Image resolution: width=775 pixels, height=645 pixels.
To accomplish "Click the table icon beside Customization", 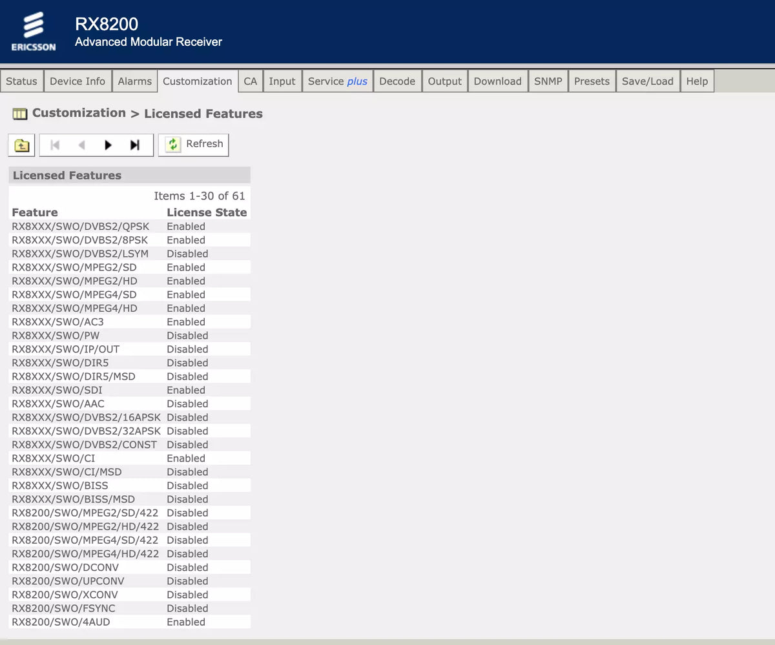I will coord(20,114).
